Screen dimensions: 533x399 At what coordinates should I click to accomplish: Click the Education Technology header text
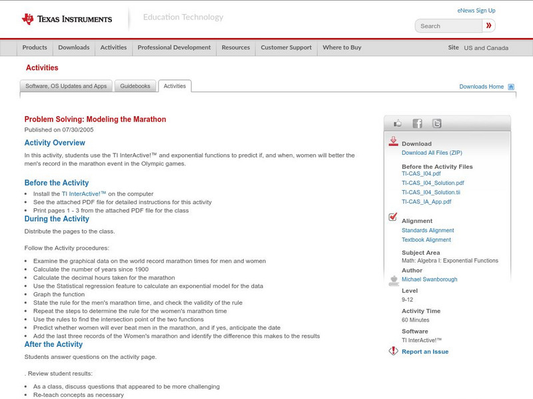coord(183,17)
